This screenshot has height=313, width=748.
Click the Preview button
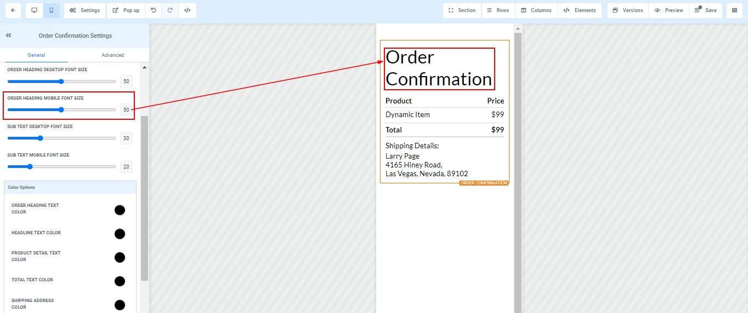(669, 10)
